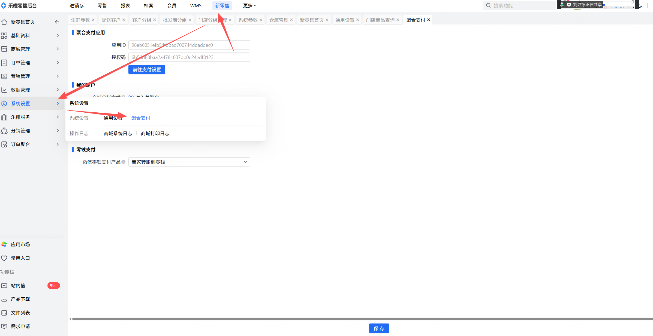653x336 pixels.
Task: Go to 新零售首页 home icon
Action: 4,22
